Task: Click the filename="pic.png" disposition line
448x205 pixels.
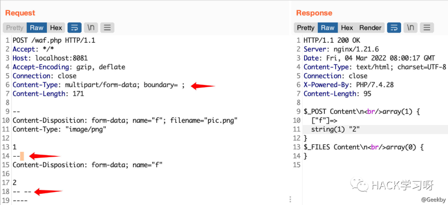Action: pos(124,120)
